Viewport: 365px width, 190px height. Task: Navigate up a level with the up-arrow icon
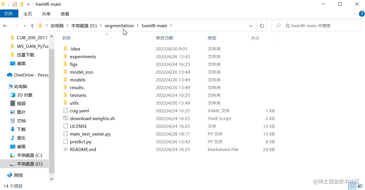tap(32, 26)
